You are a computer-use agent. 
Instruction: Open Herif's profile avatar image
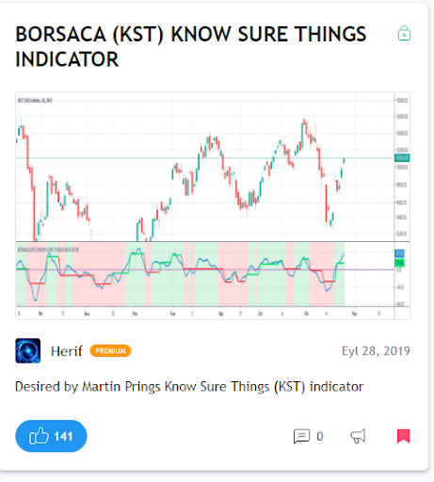[28, 350]
